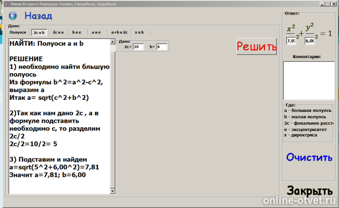Click the scroll up arrow of solution text
This screenshot has width=339, height=208.
112,42
